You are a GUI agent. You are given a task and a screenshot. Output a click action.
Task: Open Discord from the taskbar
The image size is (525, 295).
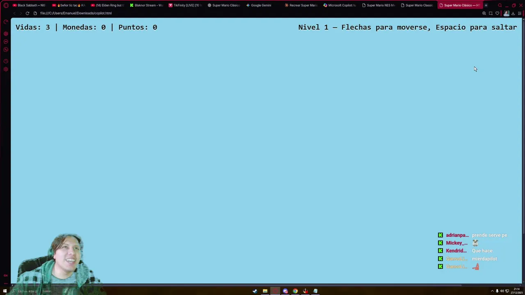(285, 291)
